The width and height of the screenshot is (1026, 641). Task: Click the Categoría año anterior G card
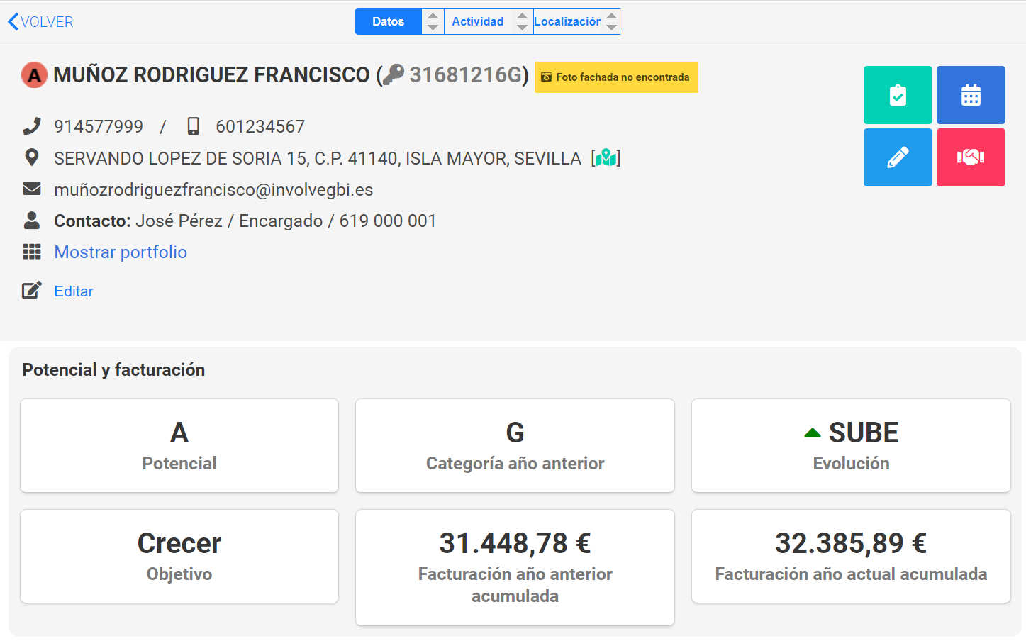click(515, 446)
